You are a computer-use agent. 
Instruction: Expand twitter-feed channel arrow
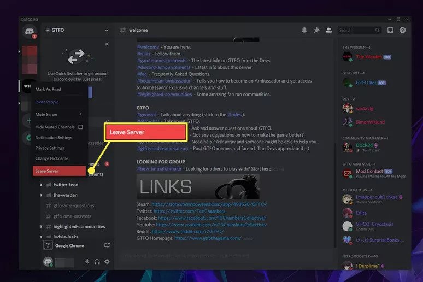pyautogui.click(x=41, y=185)
